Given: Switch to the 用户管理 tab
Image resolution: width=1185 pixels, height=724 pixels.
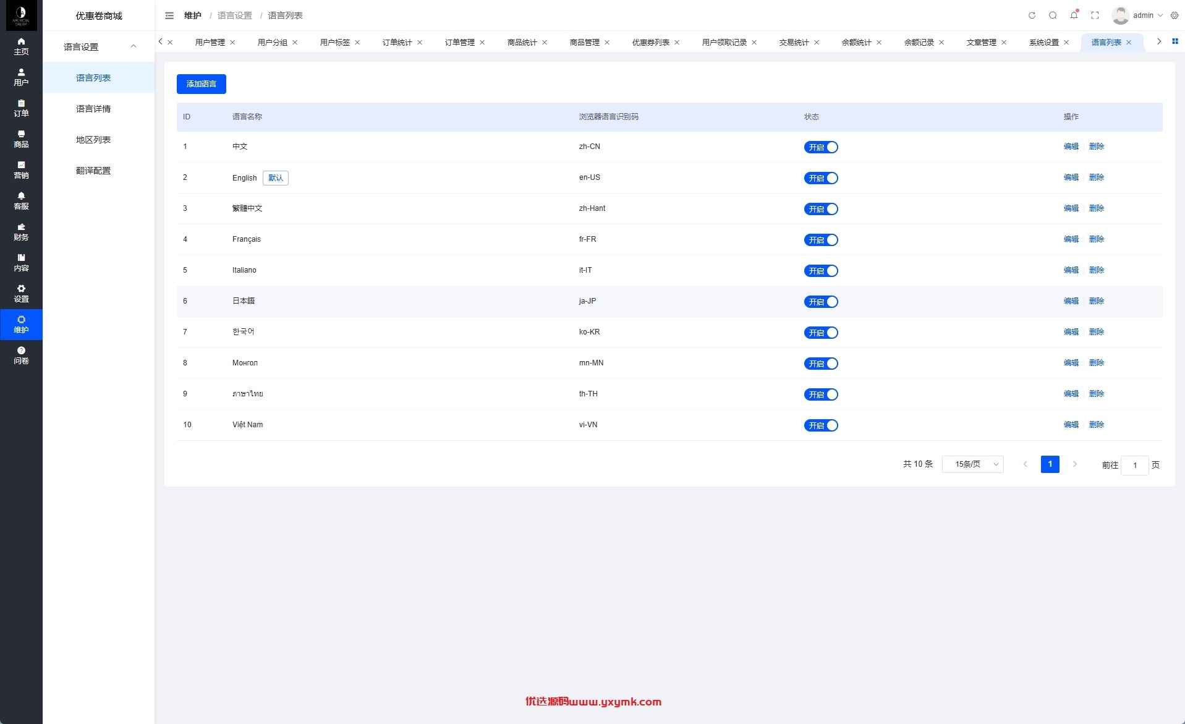Looking at the screenshot, I should (210, 42).
